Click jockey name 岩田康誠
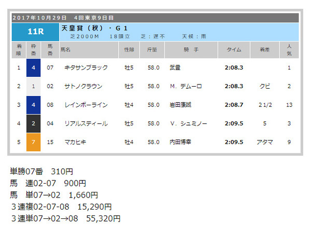The image size is (311, 236). pyautogui.click(x=180, y=105)
